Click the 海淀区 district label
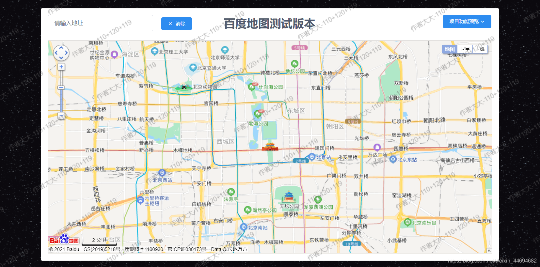 (130, 54)
